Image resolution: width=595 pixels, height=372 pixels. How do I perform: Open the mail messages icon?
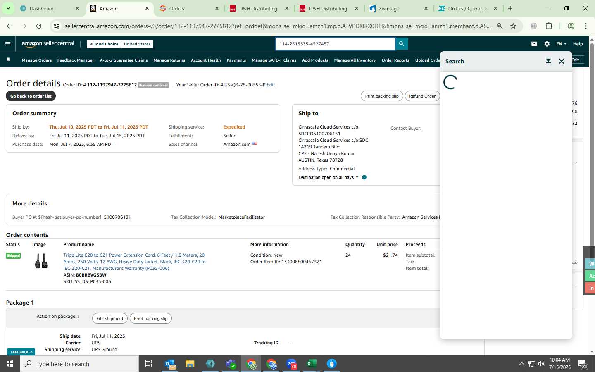pyautogui.click(x=534, y=44)
